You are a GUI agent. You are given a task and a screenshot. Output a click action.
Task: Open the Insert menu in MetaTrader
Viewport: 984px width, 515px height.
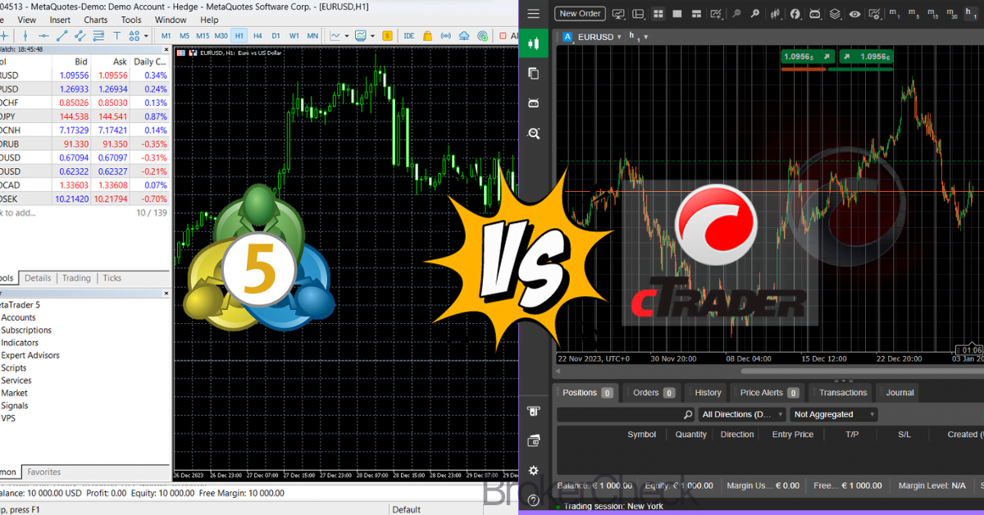pyautogui.click(x=60, y=20)
